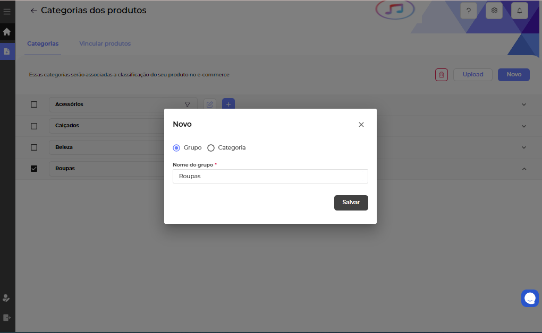Open the hamburger menu icon
The width and height of the screenshot is (542, 333).
click(7, 11)
